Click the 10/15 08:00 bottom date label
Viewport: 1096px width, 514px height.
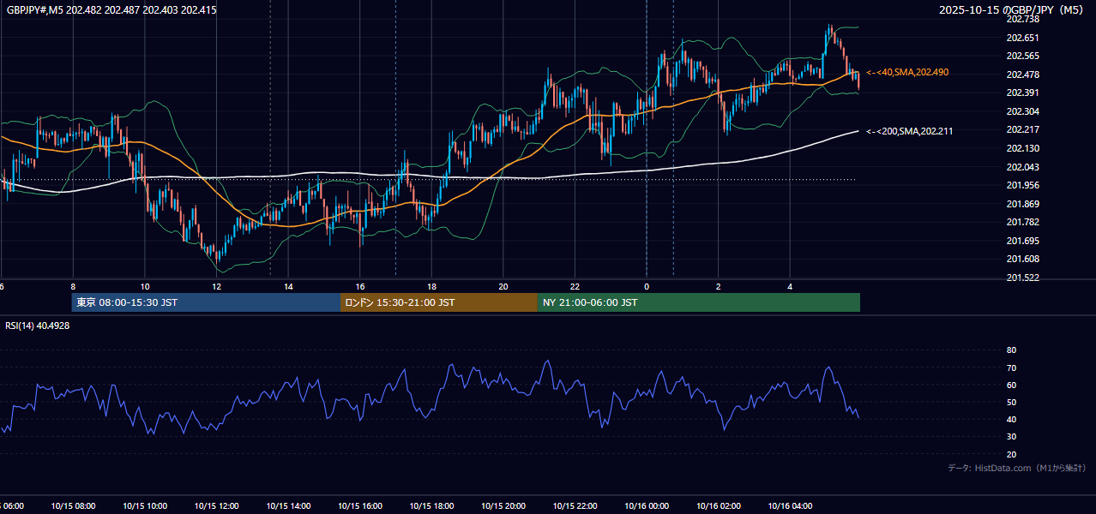[73, 506]
